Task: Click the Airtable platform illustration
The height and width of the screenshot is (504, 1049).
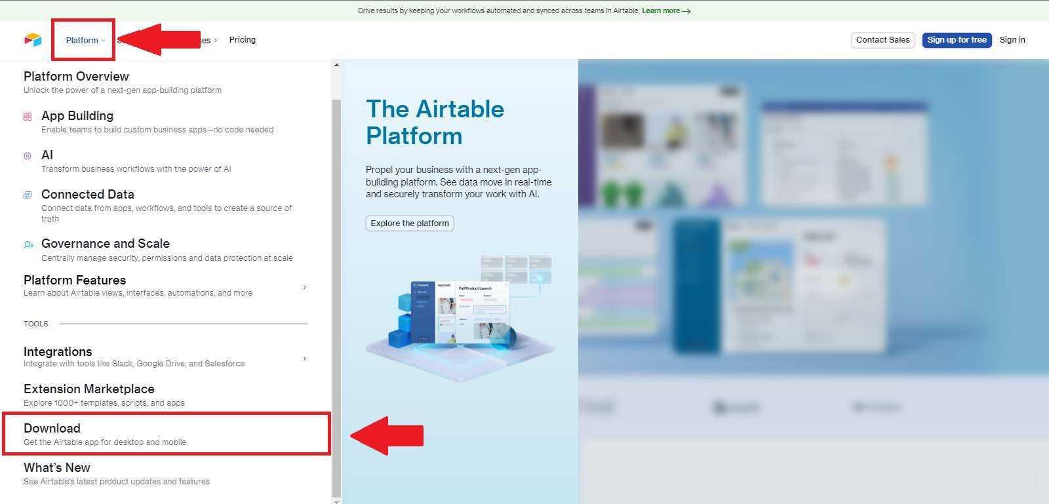Action: coord(460,317)
